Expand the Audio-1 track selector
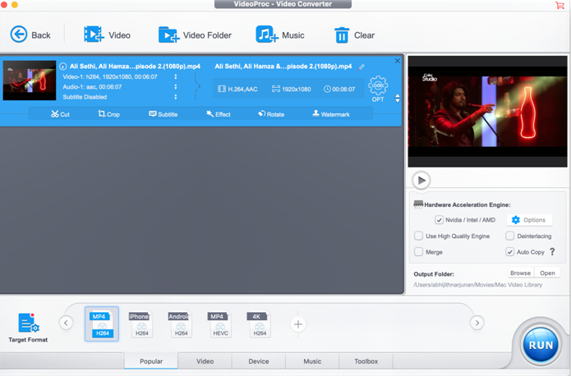571x376 pixels. (x=174, y=86)
